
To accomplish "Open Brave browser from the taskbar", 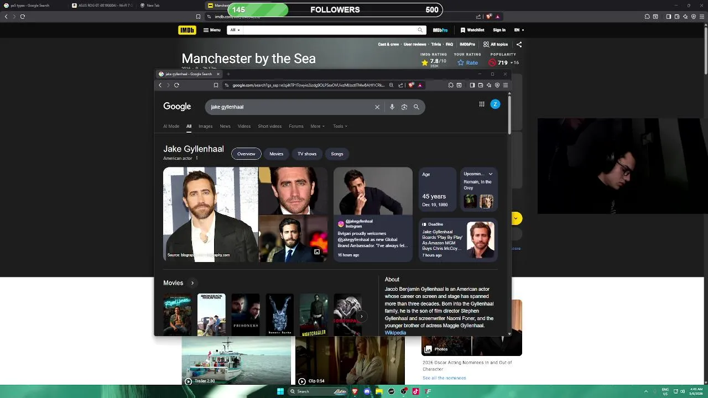I will 355,391.
